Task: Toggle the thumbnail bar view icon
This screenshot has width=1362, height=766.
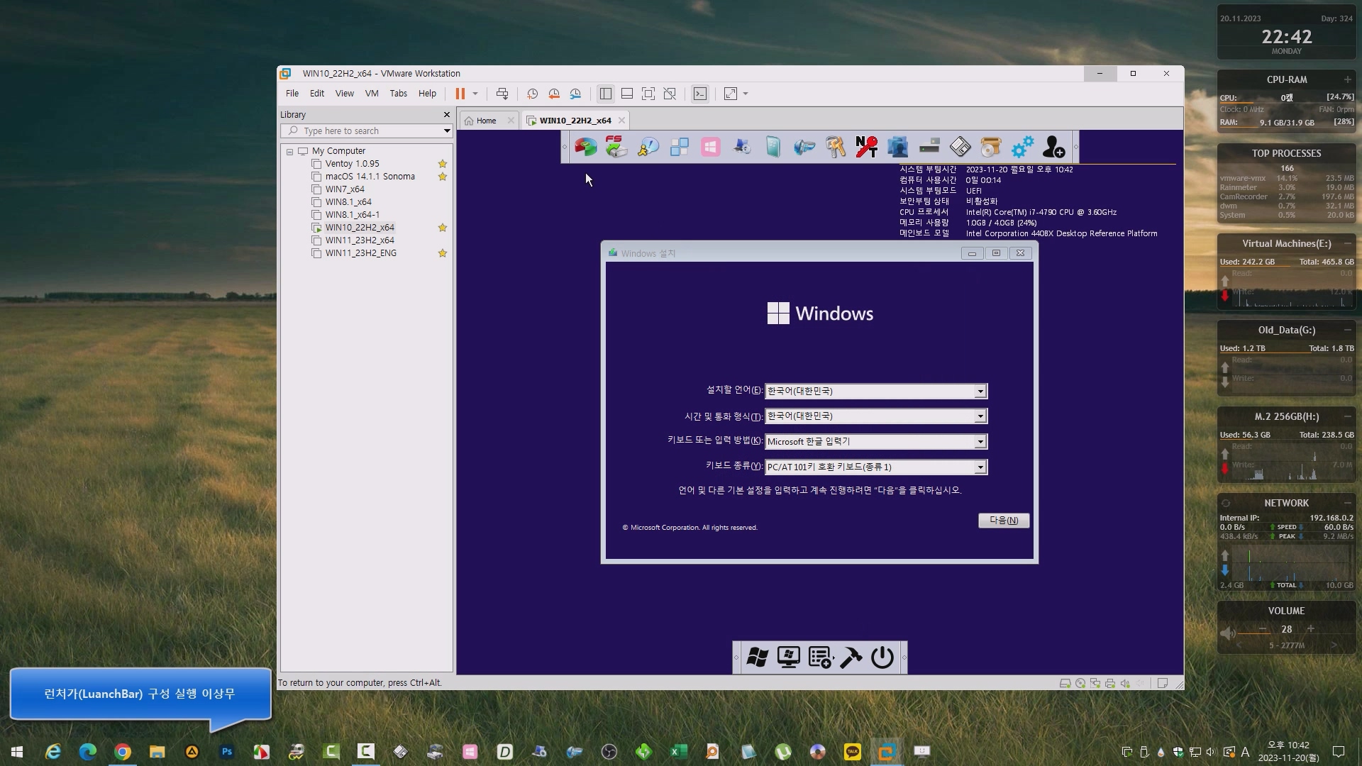Action: (627, 94)
